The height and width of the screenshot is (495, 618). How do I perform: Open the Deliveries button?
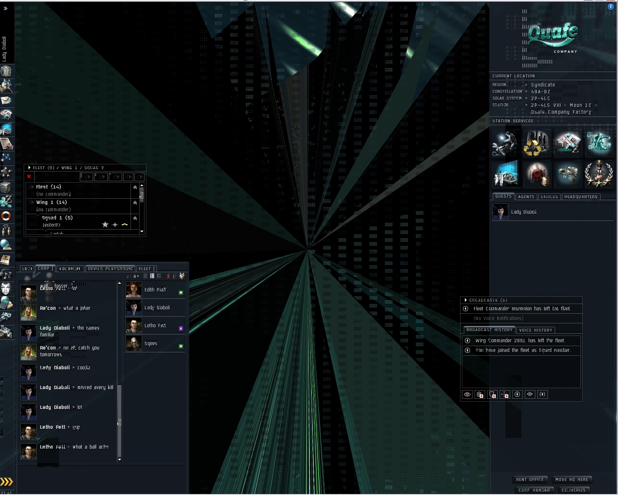tap(573, 490)
